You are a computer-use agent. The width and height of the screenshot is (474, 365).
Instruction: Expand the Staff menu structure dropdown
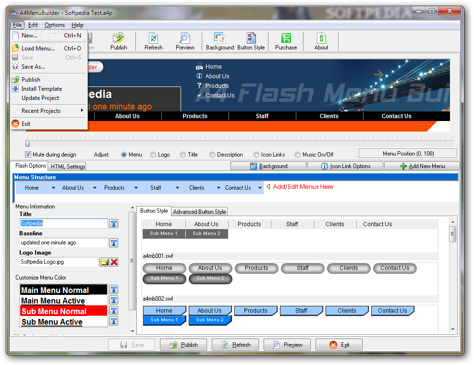177,188
